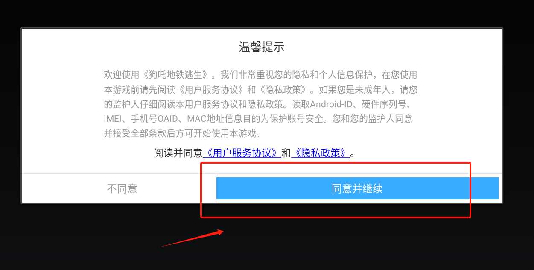Click the blue 同意并继续 button
Viewport: 534px width, 270px height.
357,188
